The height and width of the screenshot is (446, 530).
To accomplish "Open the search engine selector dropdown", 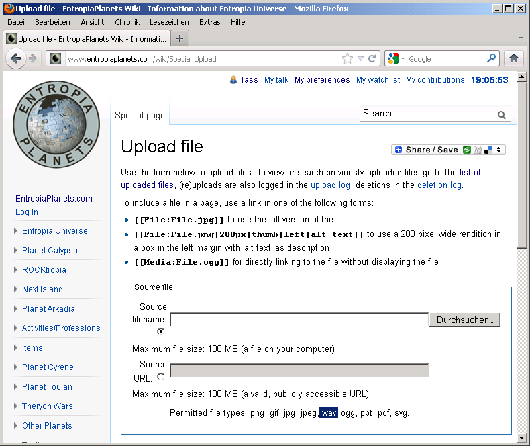I will [x=396, y=59].
